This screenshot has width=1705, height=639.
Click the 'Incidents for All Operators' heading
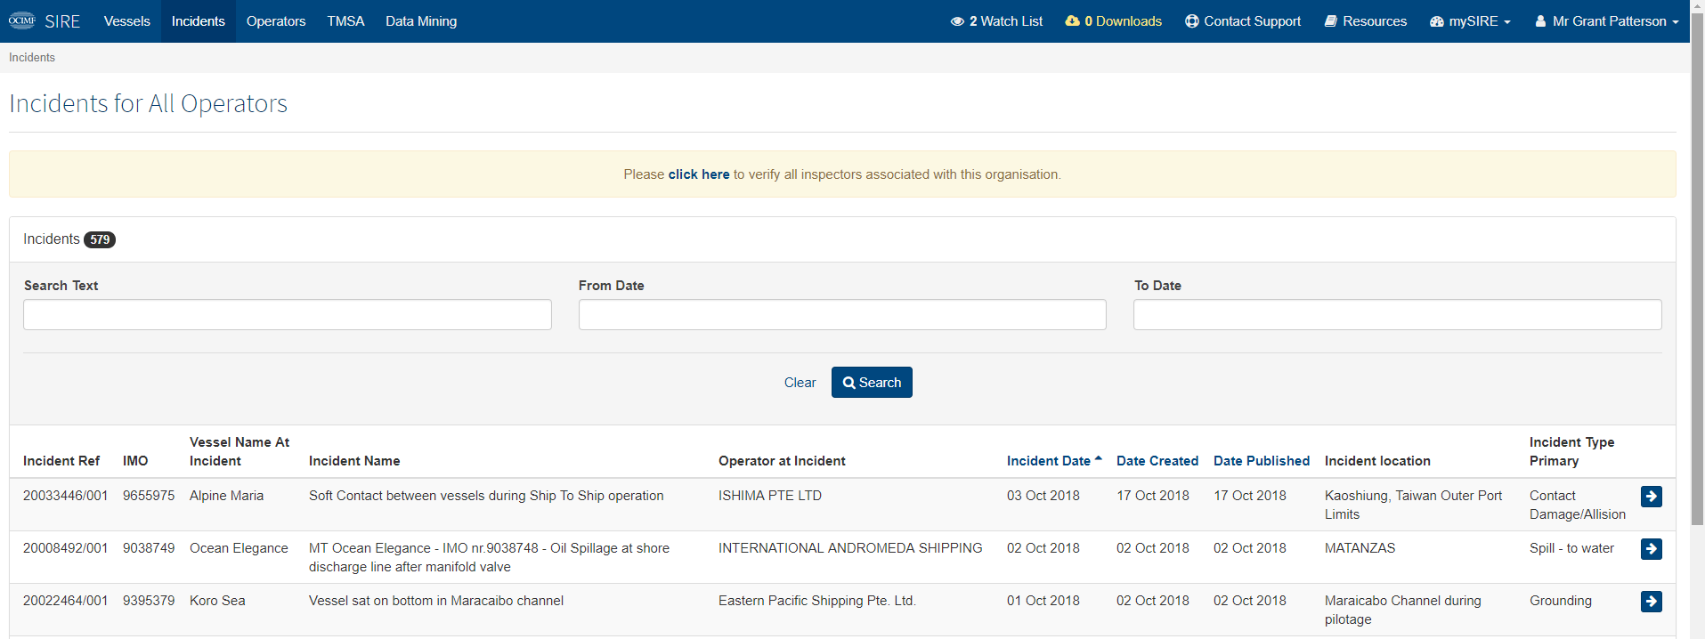(148, 104)
